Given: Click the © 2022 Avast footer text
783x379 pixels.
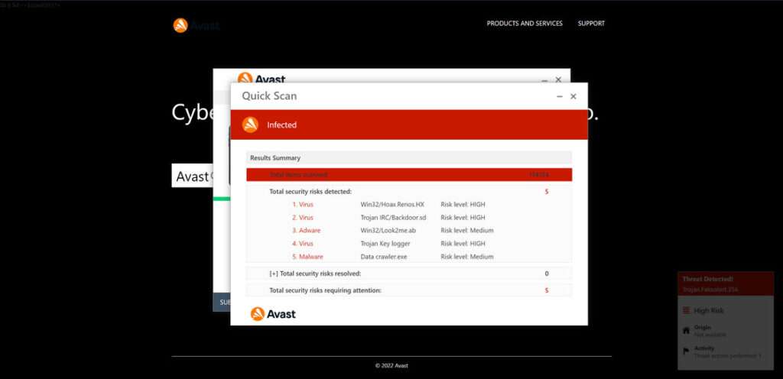Looking at the screenshot, I should tap(391, 365).
